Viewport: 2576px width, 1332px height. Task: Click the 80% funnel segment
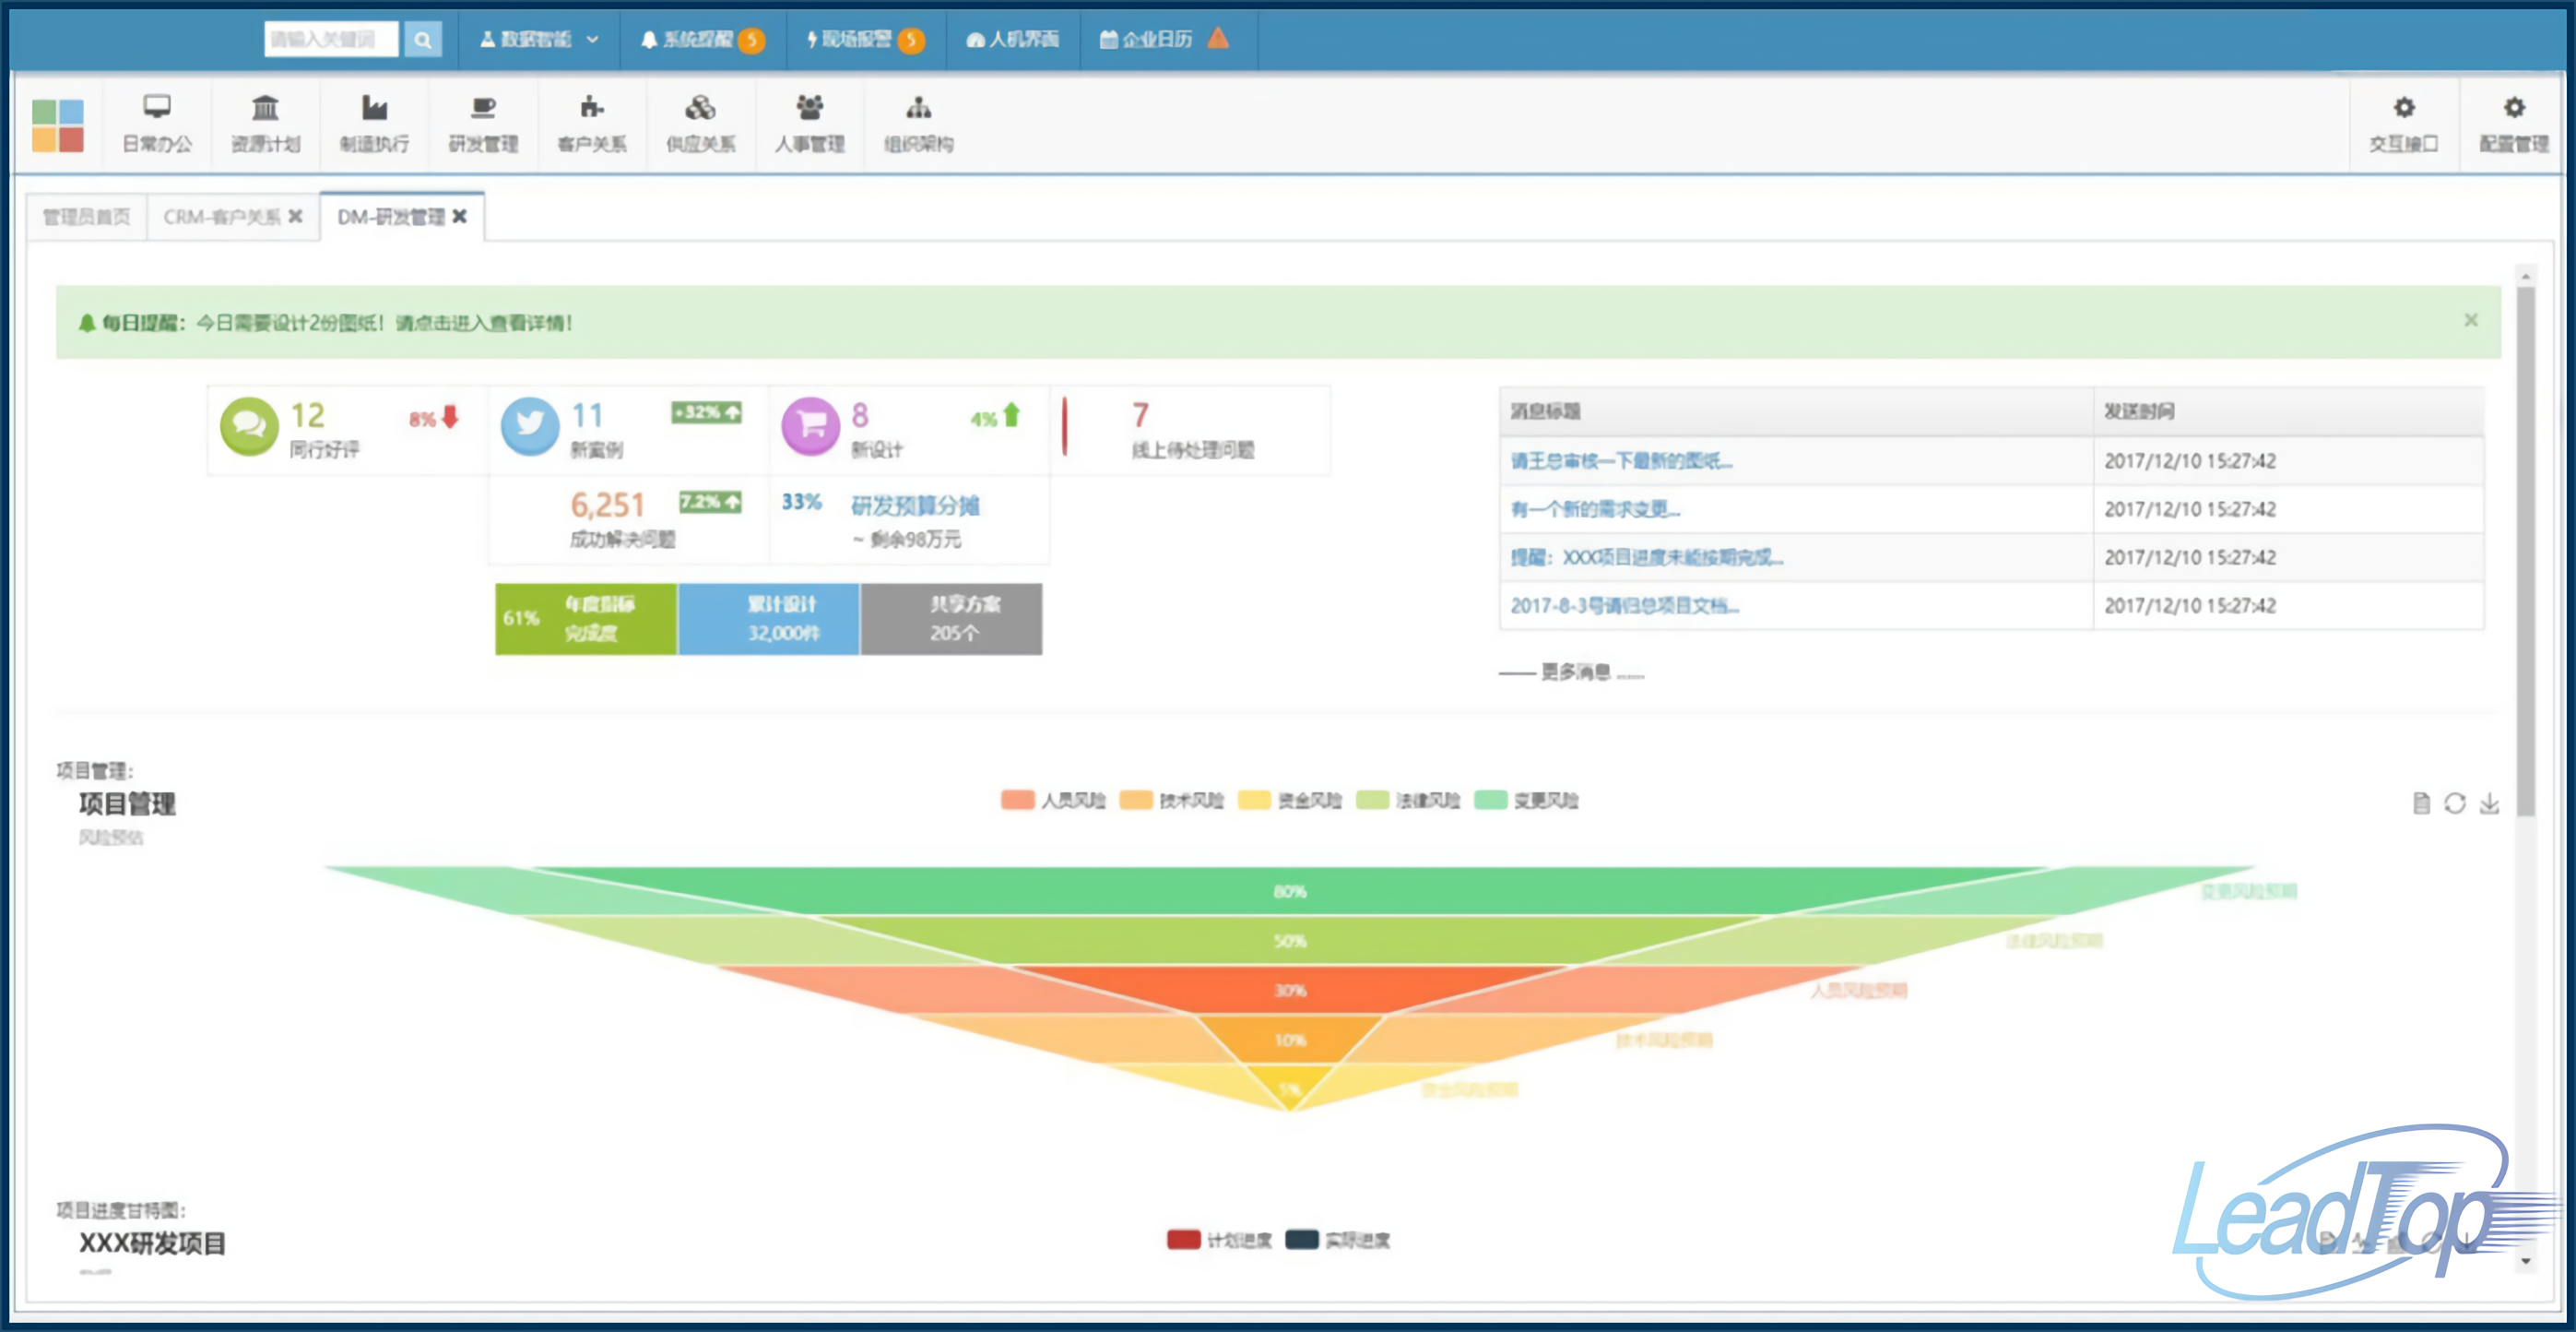(1290, 892)
